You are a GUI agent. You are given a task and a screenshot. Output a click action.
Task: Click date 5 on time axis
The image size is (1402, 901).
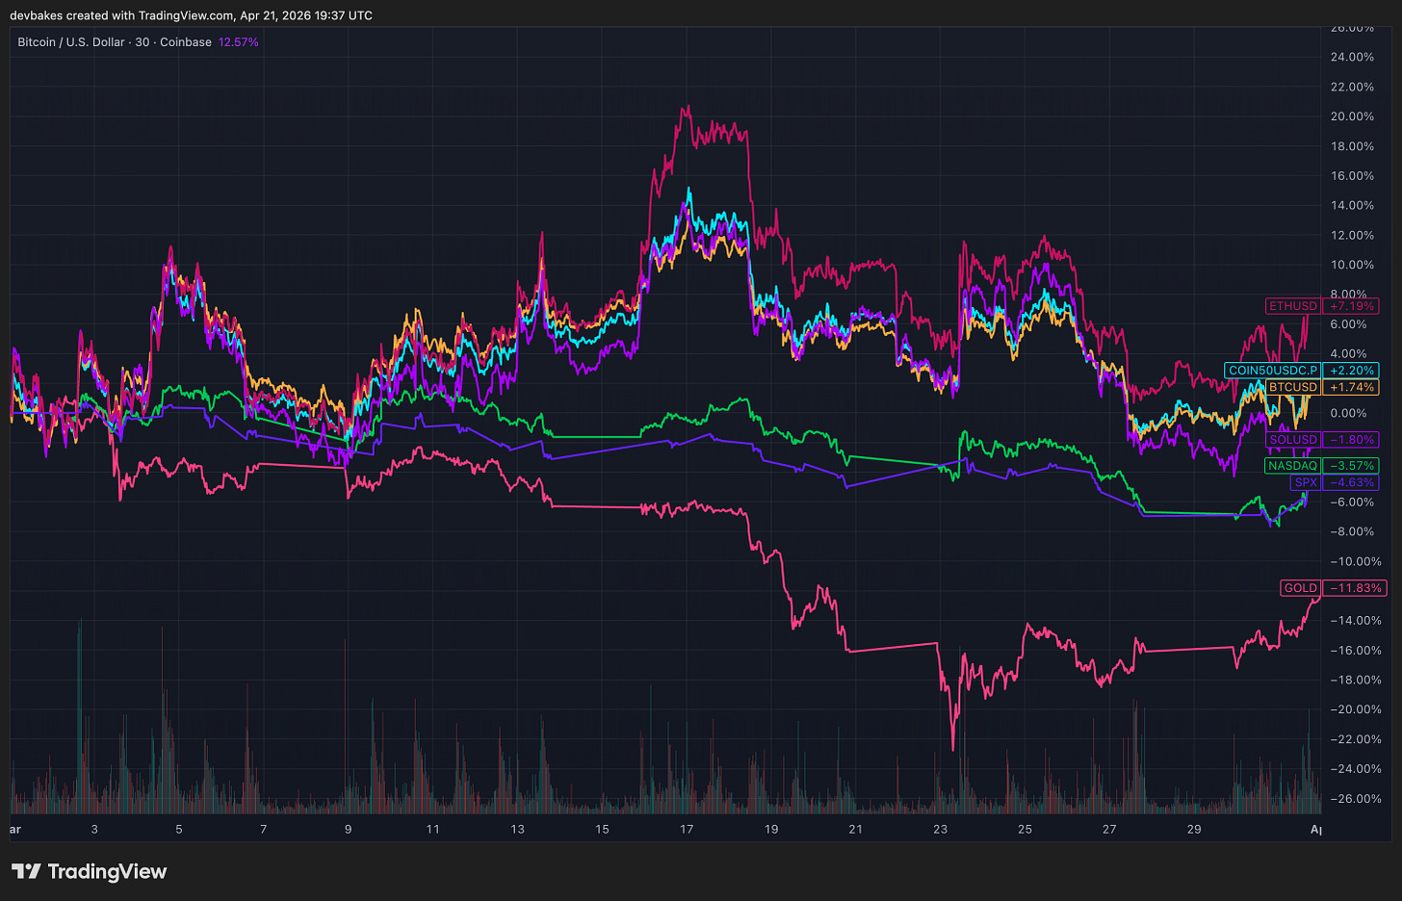179,829
